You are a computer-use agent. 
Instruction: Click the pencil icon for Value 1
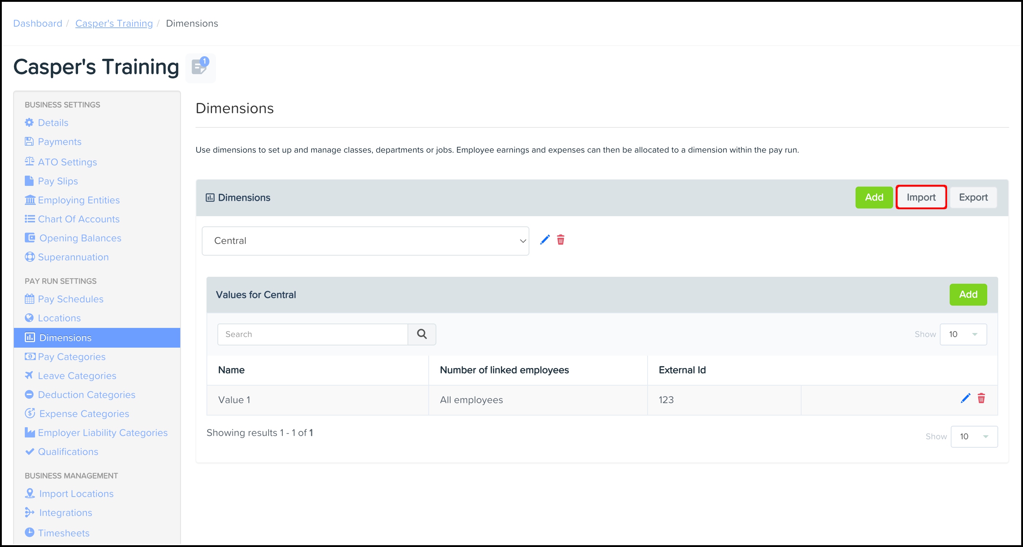pyautogui.click(x=965, y=398)
